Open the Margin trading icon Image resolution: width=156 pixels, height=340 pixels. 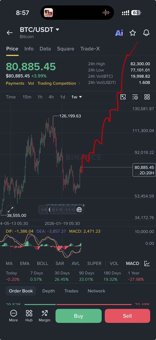tap(44, 316)
